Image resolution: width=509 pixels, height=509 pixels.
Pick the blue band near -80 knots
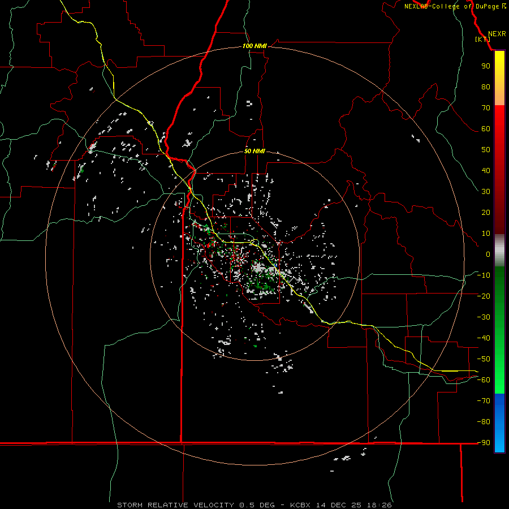click(499, 422)
